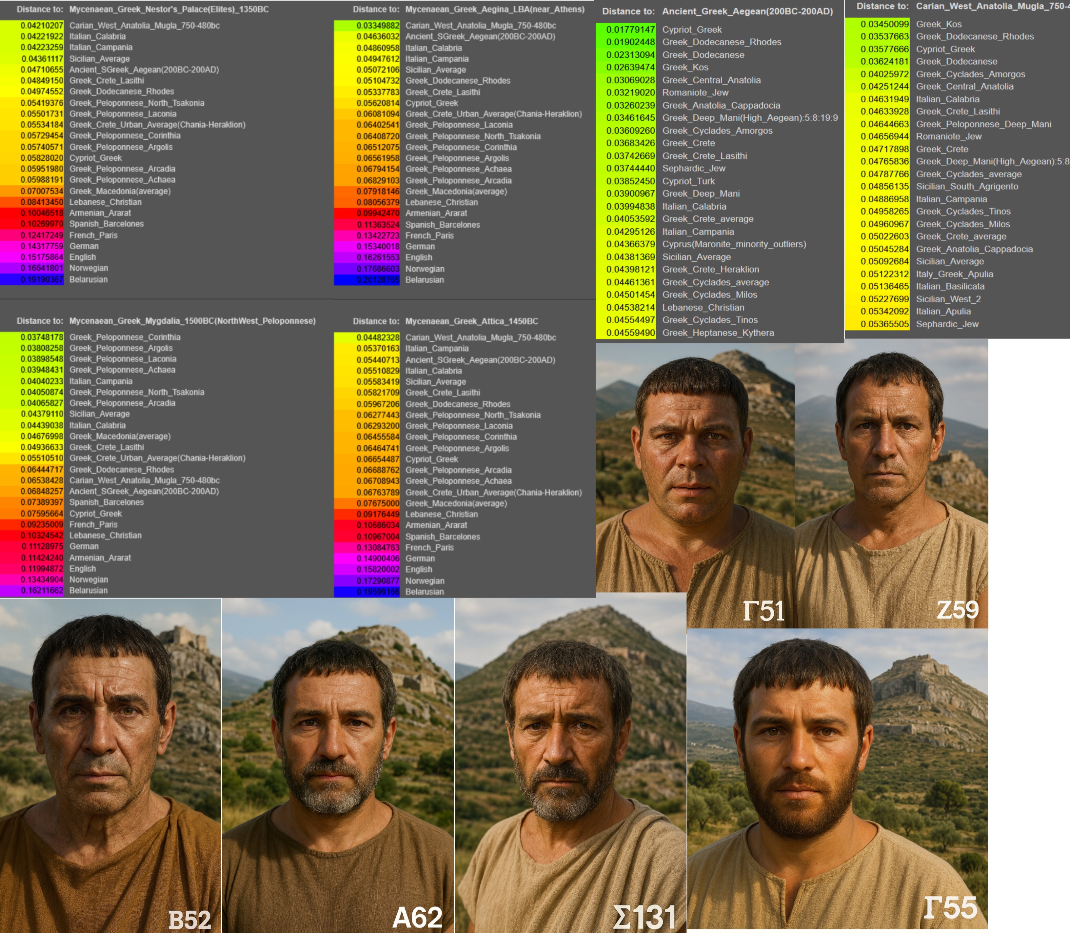Open the Γ51 labeled portrait thumbnail
This screenshot has height=933, width=1070.
click(695, 469)
